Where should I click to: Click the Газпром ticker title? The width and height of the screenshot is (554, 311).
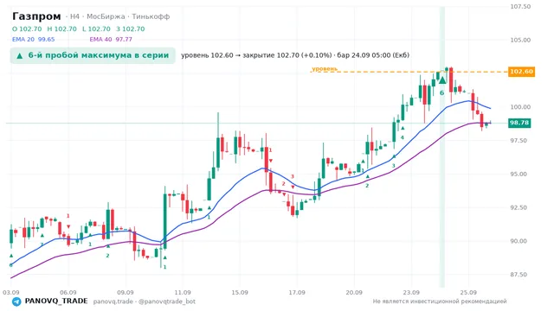pos(36,16)
